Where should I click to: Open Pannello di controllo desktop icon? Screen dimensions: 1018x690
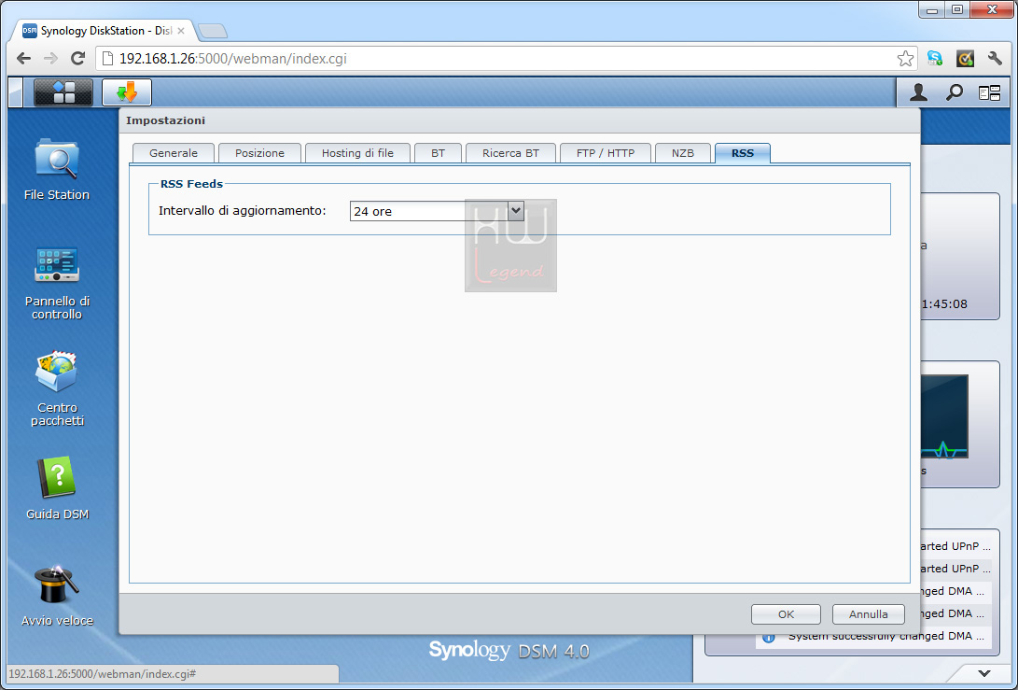coord(57,283)
